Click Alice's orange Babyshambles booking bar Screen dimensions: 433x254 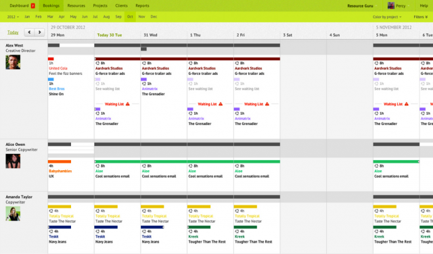click(60, 161)
